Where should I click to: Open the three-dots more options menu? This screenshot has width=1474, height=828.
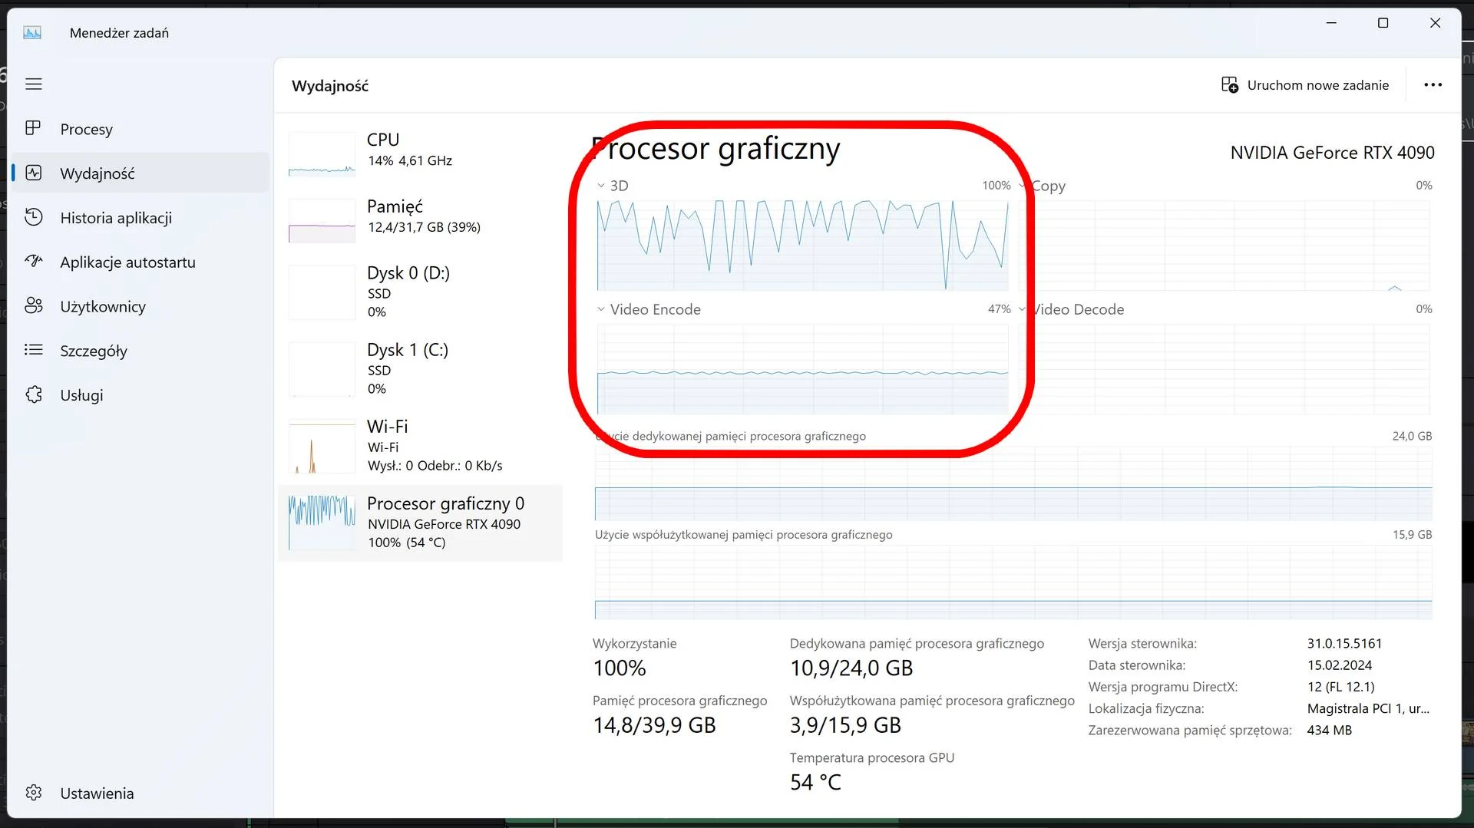[x=1433, y=84]
